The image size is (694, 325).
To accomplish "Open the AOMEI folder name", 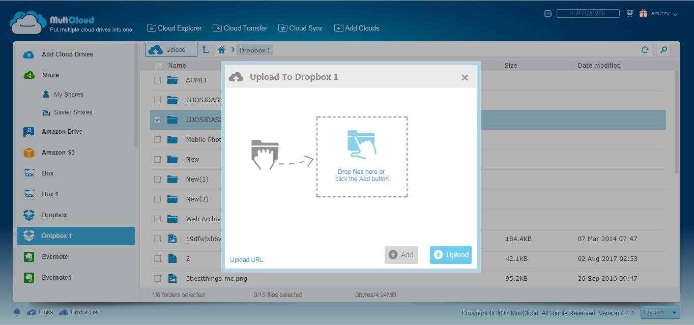I will click(x=196, y=80).
